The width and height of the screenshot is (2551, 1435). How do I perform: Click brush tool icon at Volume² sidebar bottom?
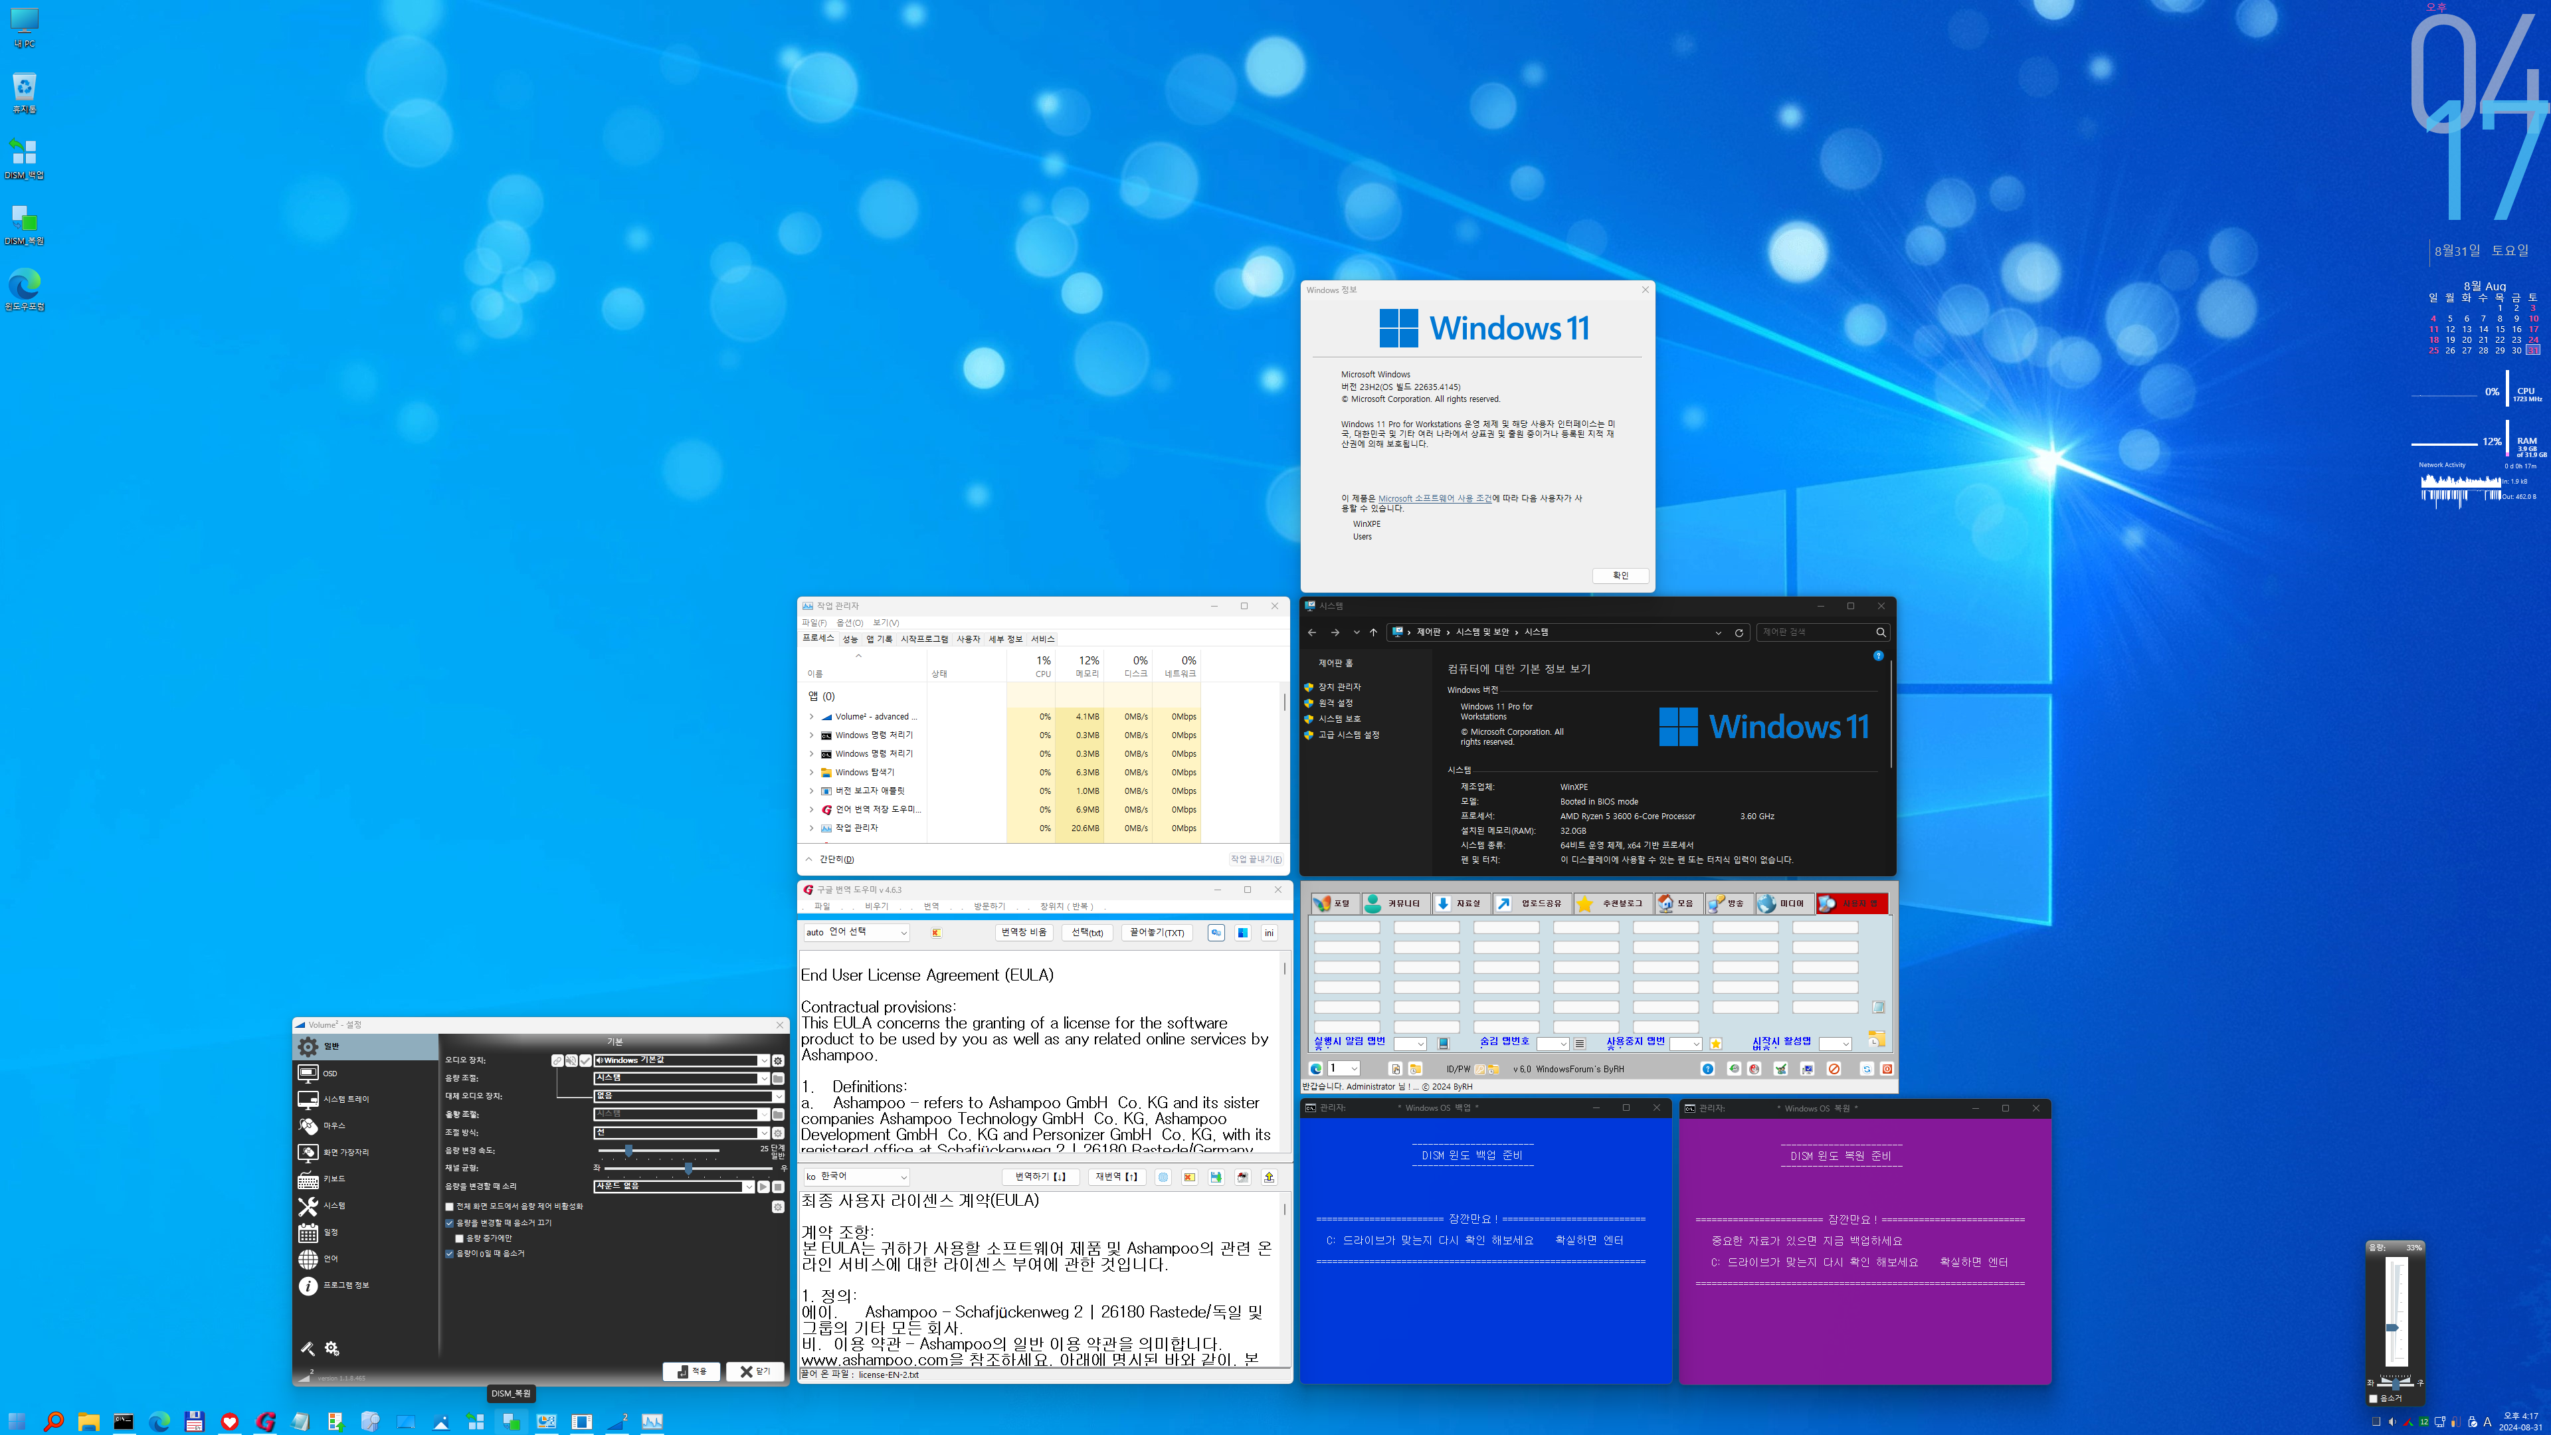tap(308, 1349)
